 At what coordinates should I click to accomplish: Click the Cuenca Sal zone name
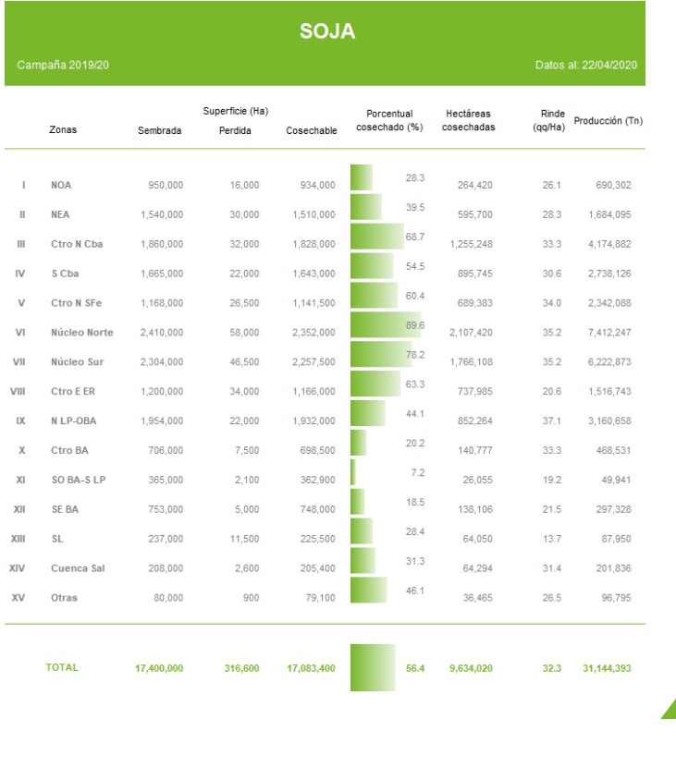coord(78,568)
